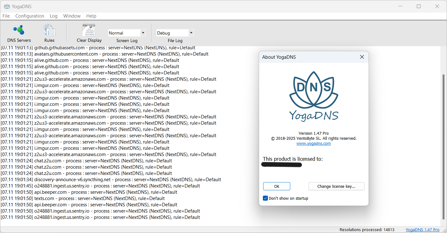
Task: Click the Resolutions processed status text
Action: 367,230
